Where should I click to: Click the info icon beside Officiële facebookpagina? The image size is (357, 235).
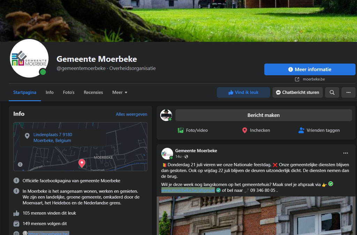(x=16, y=180)
